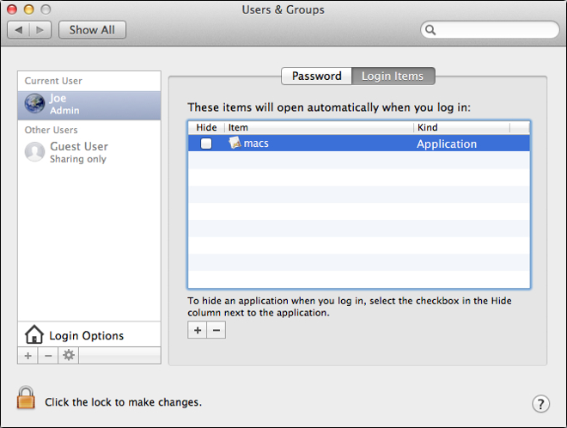Go back with the left arrow
Viewport: 567px width, 428px height.
pos(20,30)
